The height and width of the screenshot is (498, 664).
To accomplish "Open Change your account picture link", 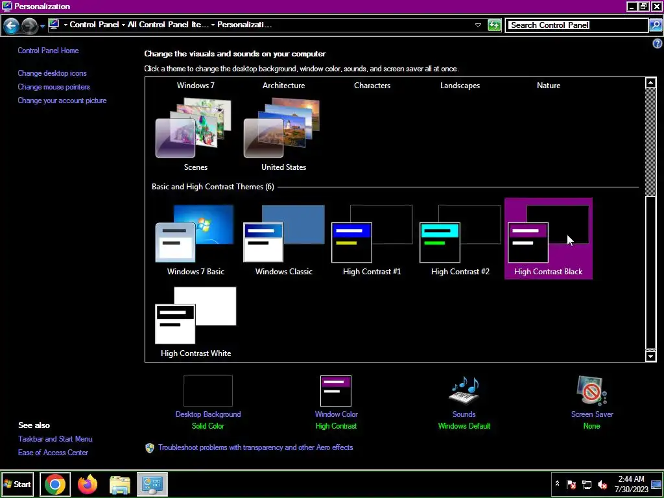I will point(62,101).
